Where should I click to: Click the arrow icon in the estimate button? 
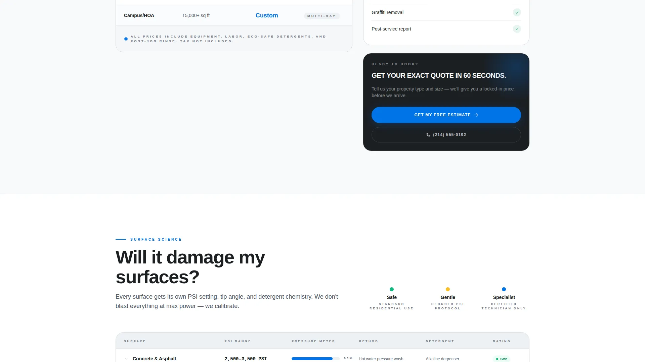[x=476, y=115]
